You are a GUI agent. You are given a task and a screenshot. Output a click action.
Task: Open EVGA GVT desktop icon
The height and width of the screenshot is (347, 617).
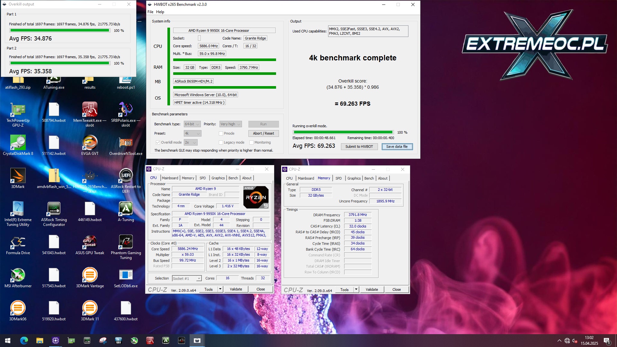point(90,146)
